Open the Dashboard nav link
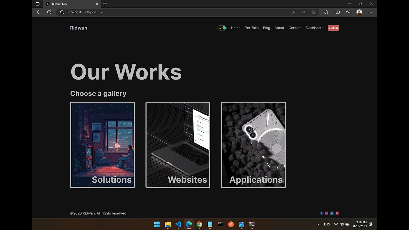 tap(314, 28)
